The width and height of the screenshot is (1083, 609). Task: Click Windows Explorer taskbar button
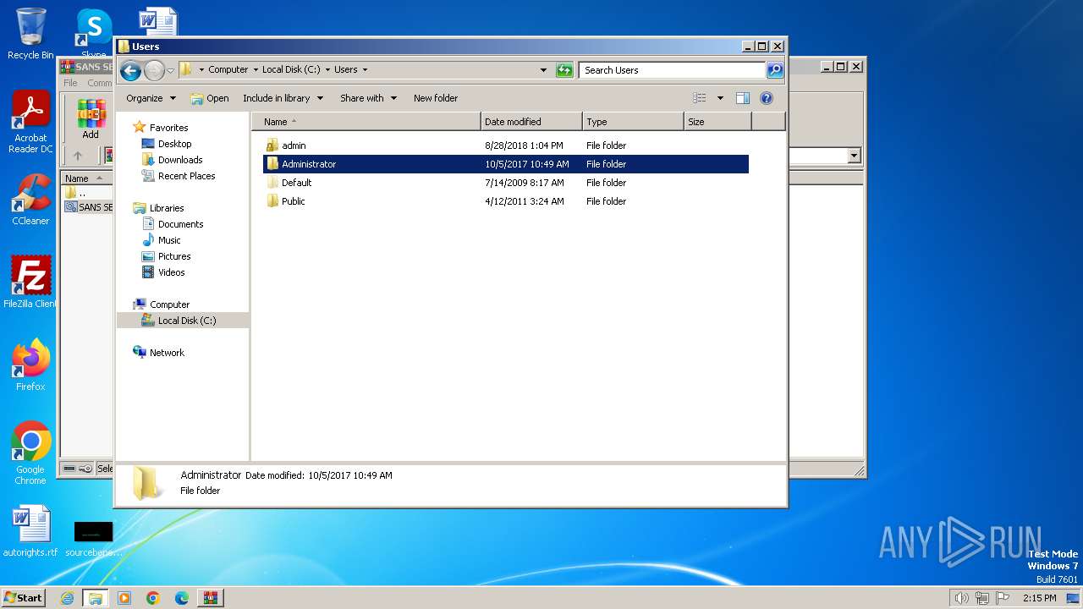pyautogui.click(x=96, y=598)
